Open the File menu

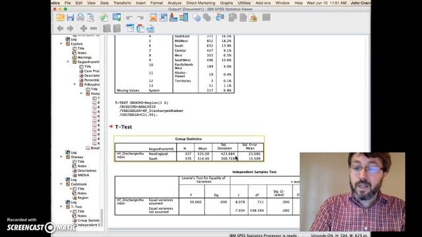(x=67, y=3)
